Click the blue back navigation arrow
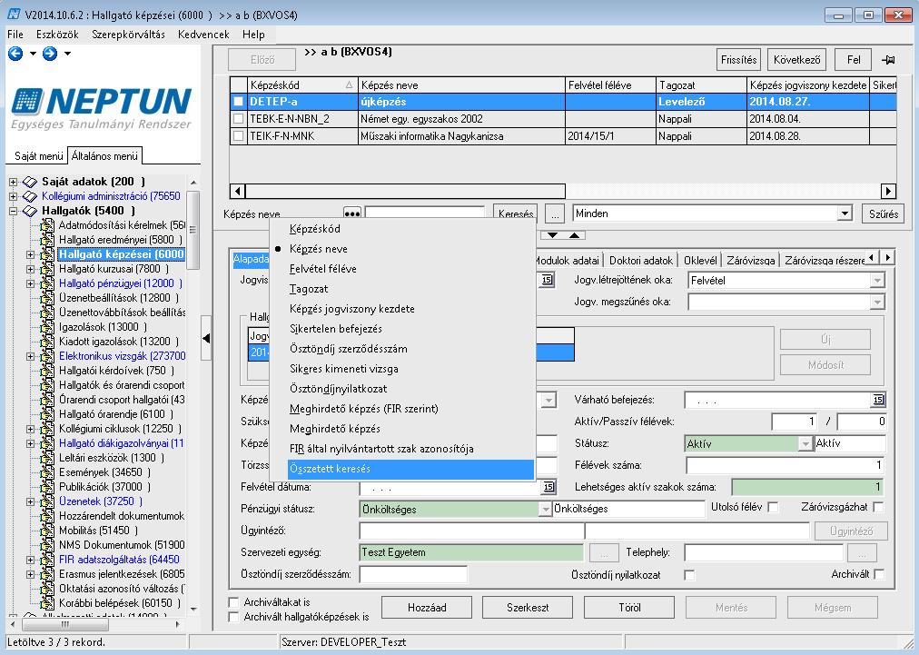The height and width of the screenshot is (655, 919). (x=15, y=54)
